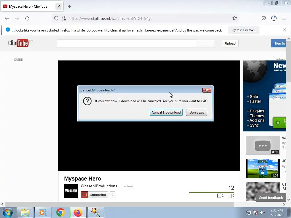The height and width of the screenshot is (218, 291).
Task: Open Action Center flag tray icon
Action: (x=255, y=213)
